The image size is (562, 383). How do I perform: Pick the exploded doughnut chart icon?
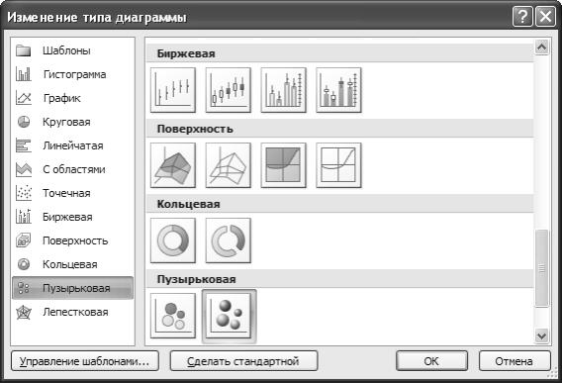[x=229, y=240]
